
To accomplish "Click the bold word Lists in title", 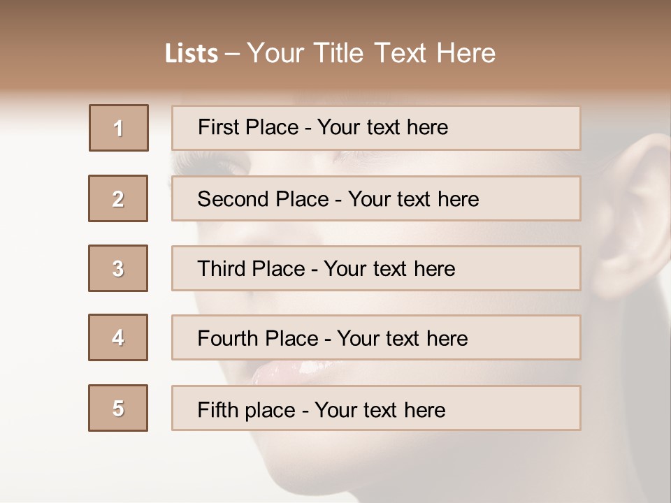I will tap(192, 54).
